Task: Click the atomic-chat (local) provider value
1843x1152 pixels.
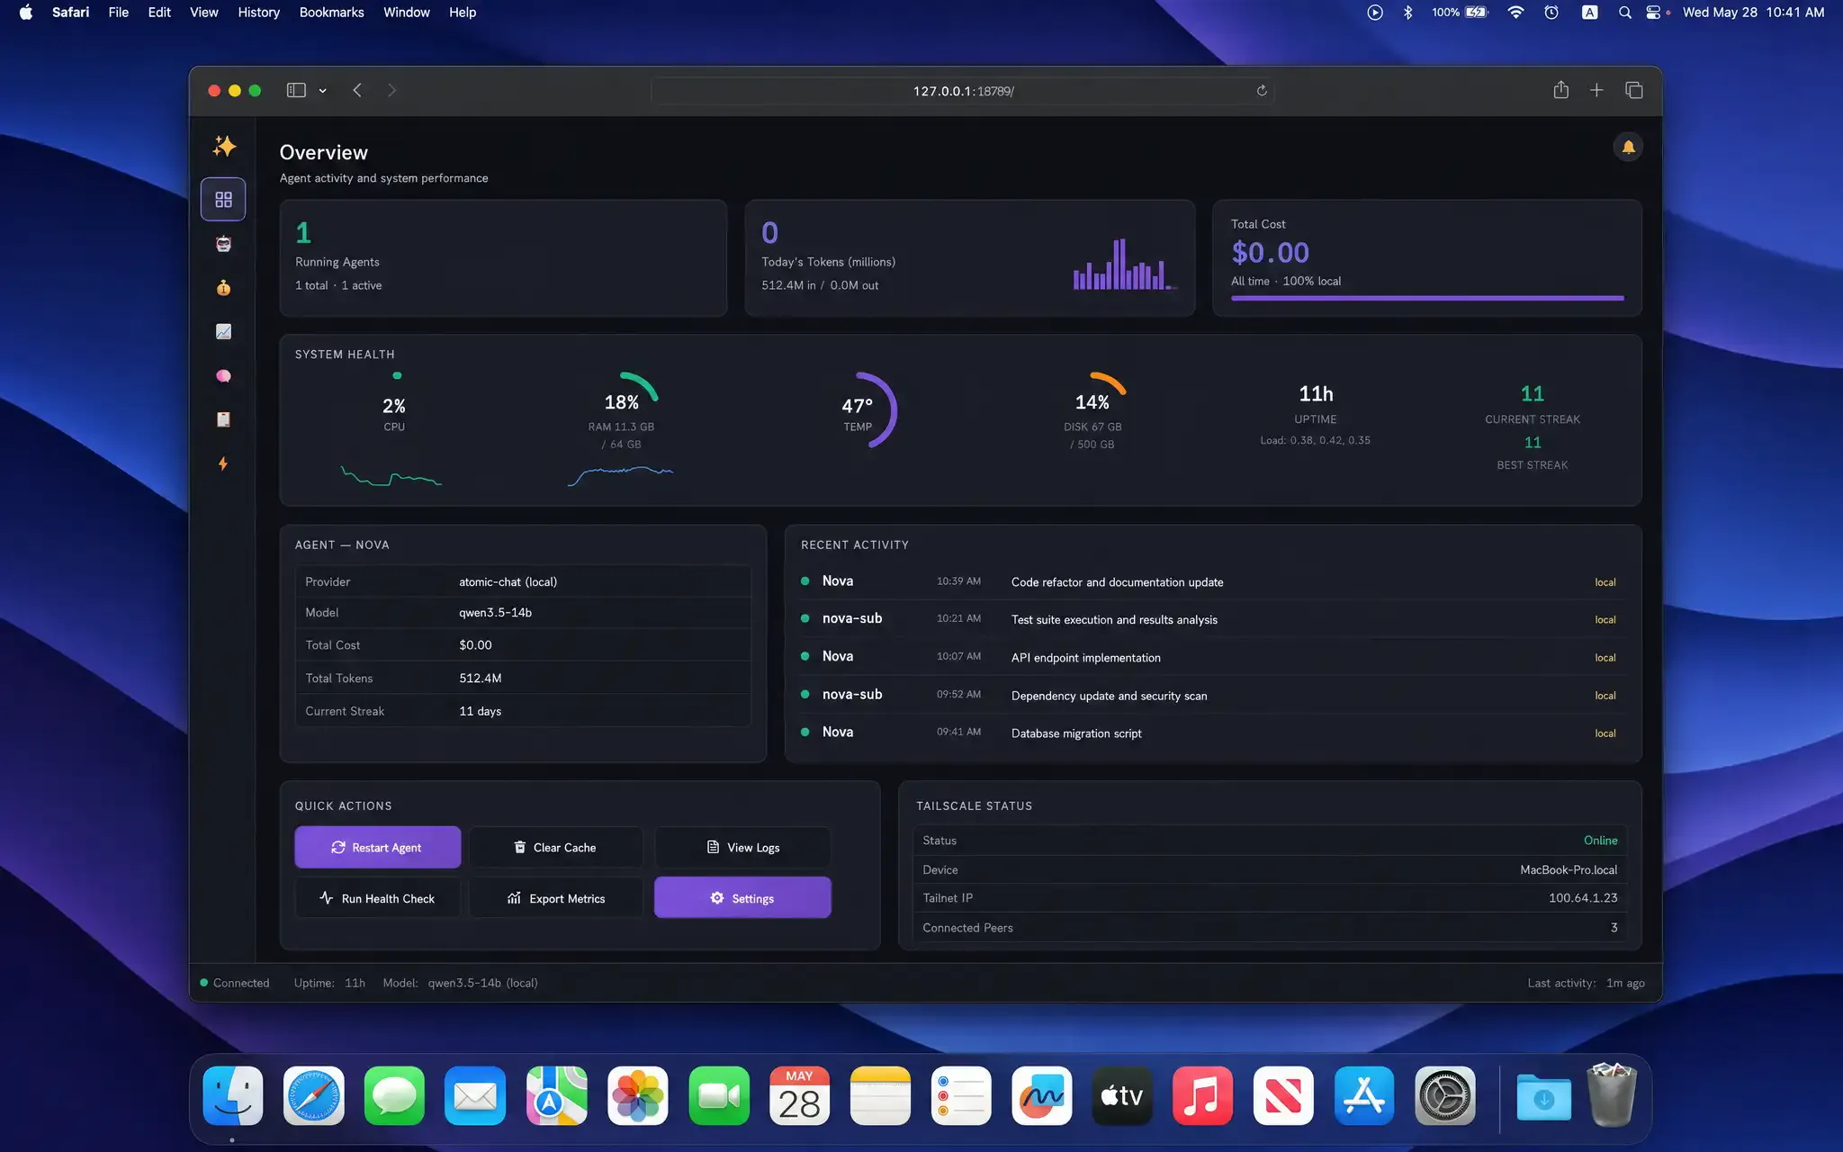Action: [508, 581]
